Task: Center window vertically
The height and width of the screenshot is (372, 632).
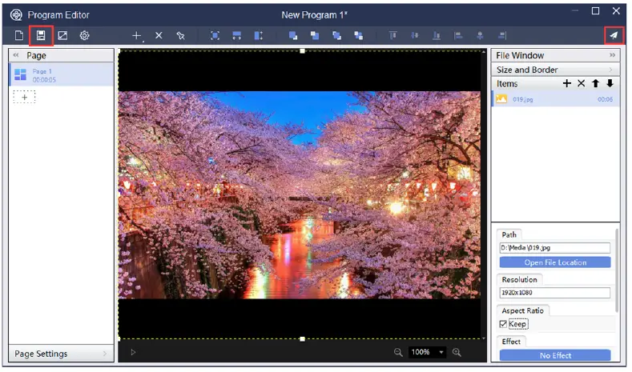Action: coord(415,35)
